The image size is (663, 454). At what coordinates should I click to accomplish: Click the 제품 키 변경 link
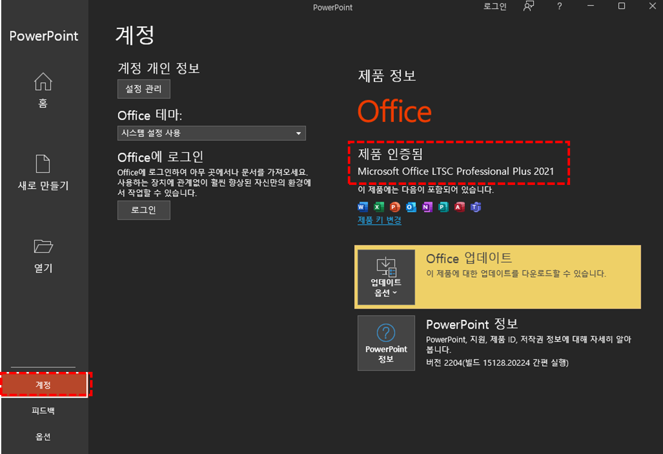point(379,220)
